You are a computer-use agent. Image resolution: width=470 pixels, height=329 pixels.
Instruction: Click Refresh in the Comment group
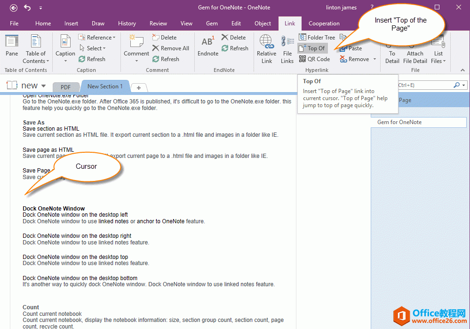pos(166,59)
